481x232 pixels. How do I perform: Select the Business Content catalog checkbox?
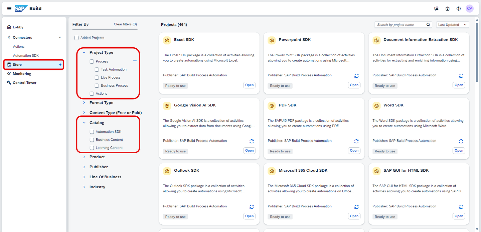[x=92, y=140]
